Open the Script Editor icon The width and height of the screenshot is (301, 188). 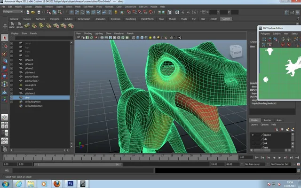298,170
